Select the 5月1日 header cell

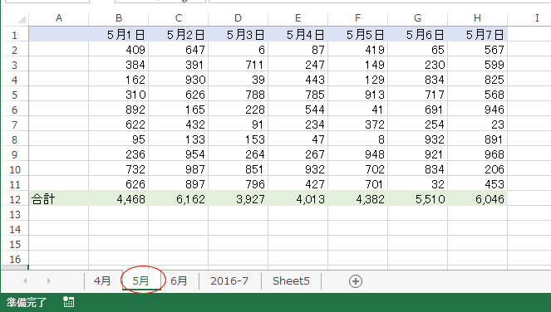click(119, 34)
